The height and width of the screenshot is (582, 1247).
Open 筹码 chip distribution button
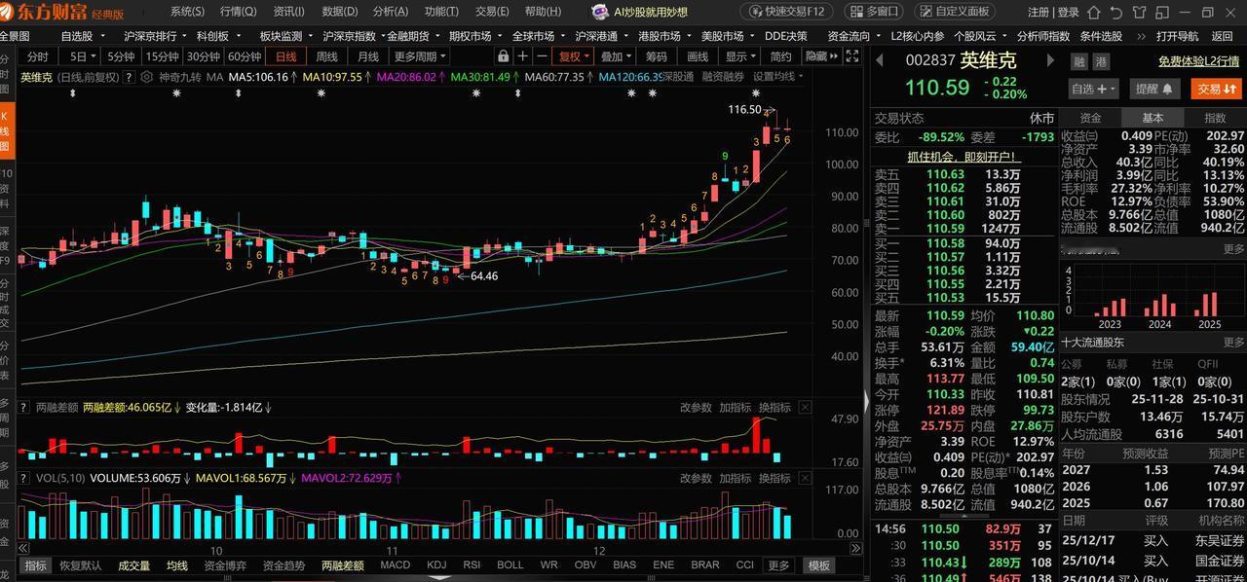657,56
